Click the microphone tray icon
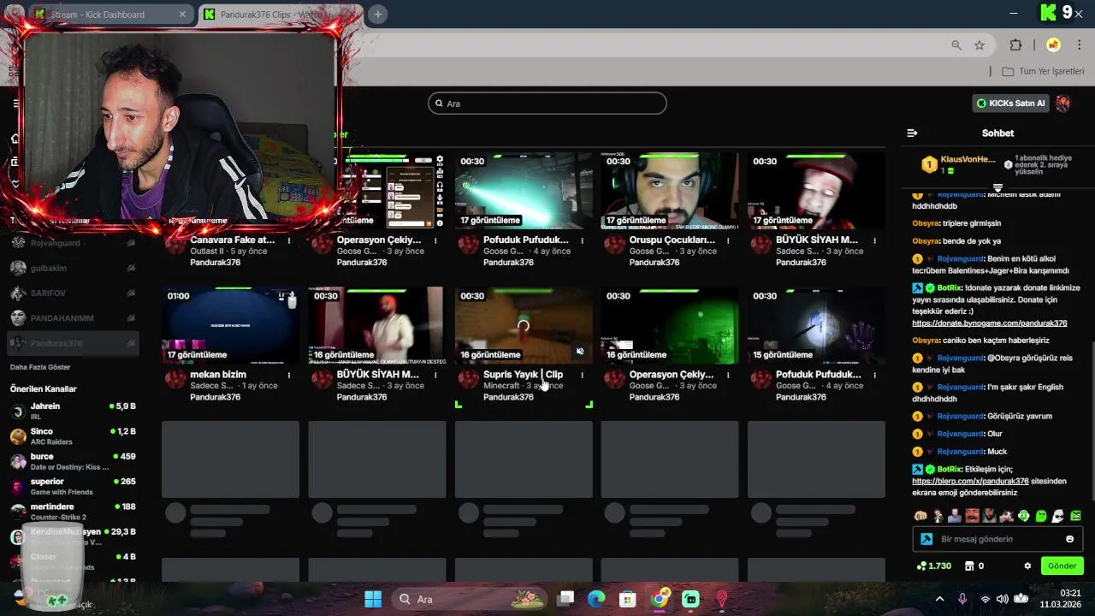This screenshot has height=616, width=1095. (962, 599)
